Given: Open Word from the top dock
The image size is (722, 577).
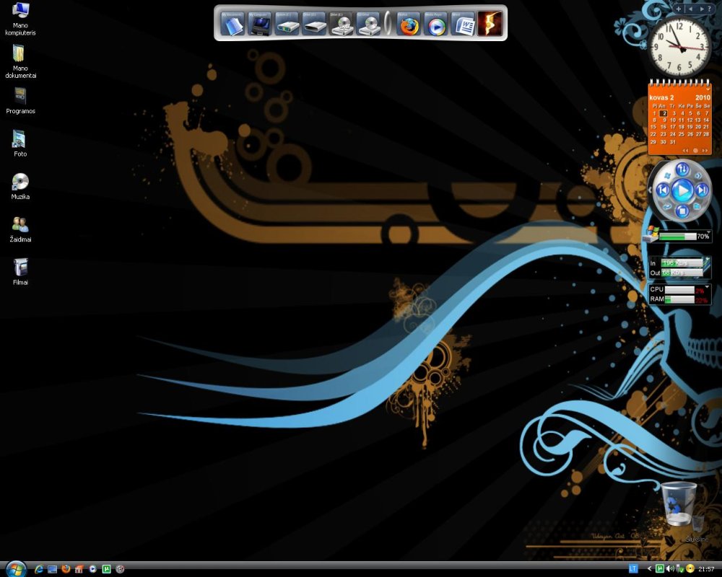Looking at the screenshot, I should 463,25.
